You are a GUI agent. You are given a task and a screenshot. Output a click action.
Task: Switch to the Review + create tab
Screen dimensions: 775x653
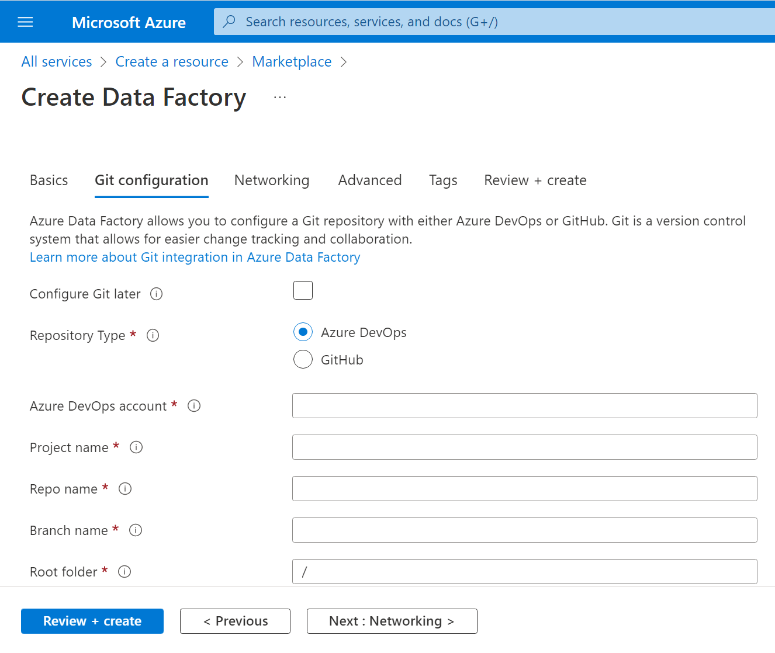tap(535, 180)
